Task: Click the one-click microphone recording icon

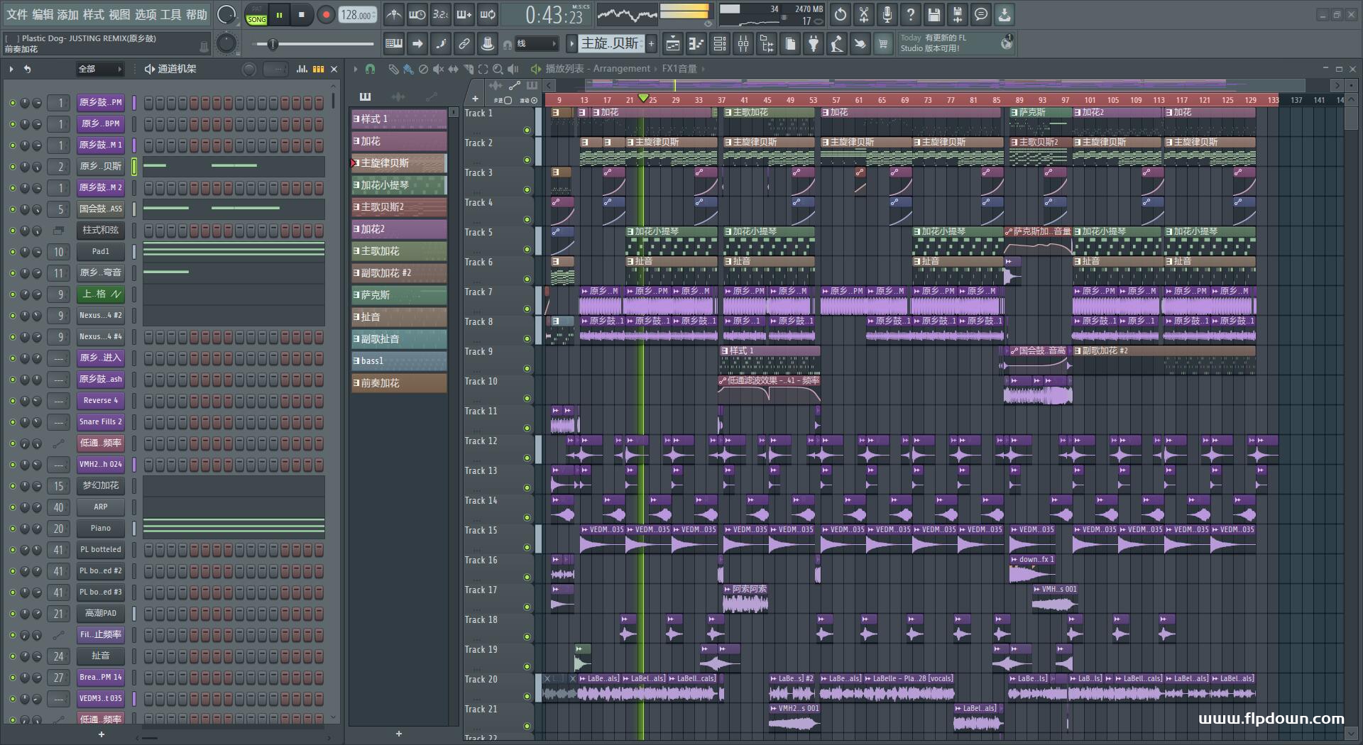Action: click(887, 14)
